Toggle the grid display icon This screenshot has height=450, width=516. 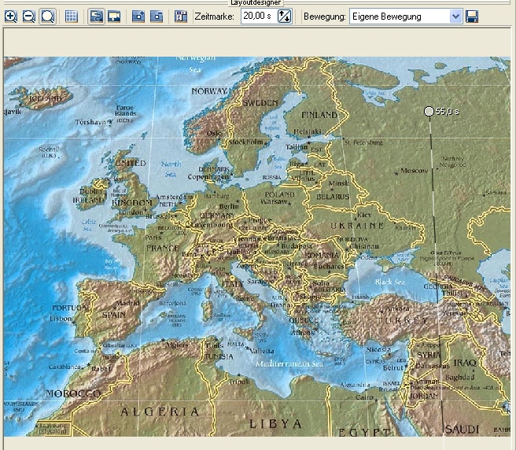click(72, 17)
